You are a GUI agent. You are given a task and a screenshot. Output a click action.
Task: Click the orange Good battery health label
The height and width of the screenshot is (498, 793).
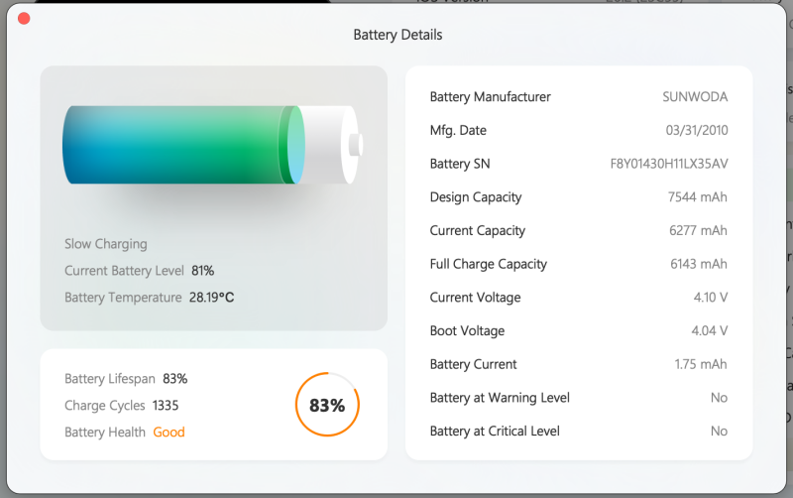pos(169,433)
